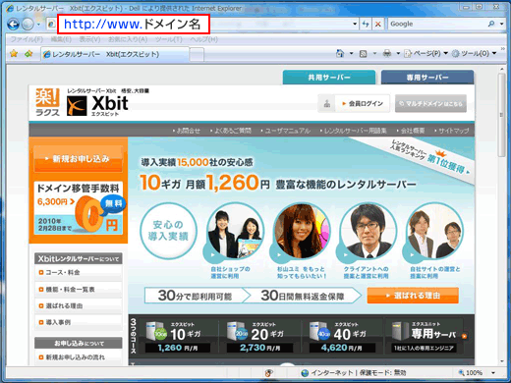Open a new blank tab
The width and height of the screenshot is (511, 383).
pyautogui.click(x=197, y=55)
